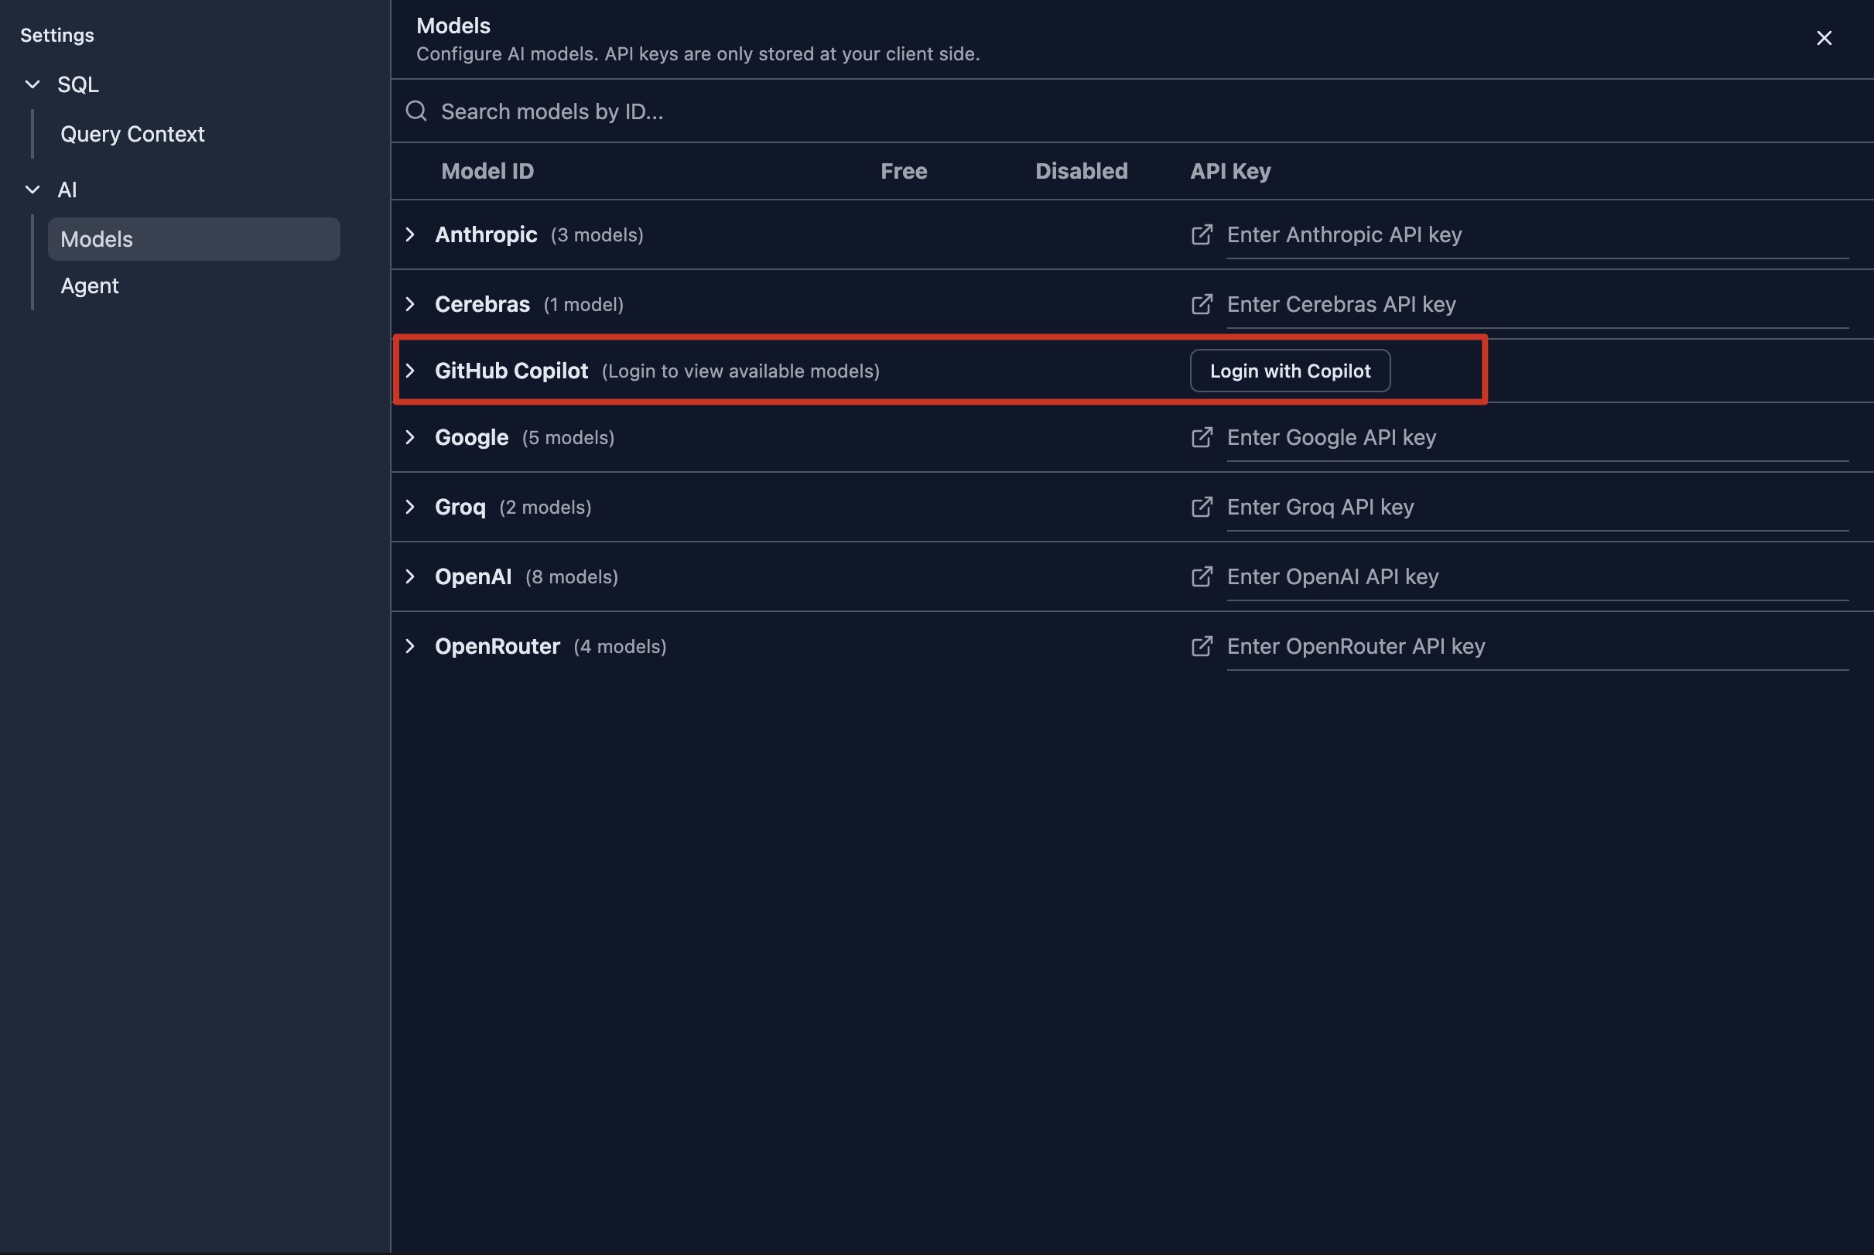This screenshot has height=1255, width=1874.
Task: Click the Enter Google API key field
Action: click(1537, 438)
